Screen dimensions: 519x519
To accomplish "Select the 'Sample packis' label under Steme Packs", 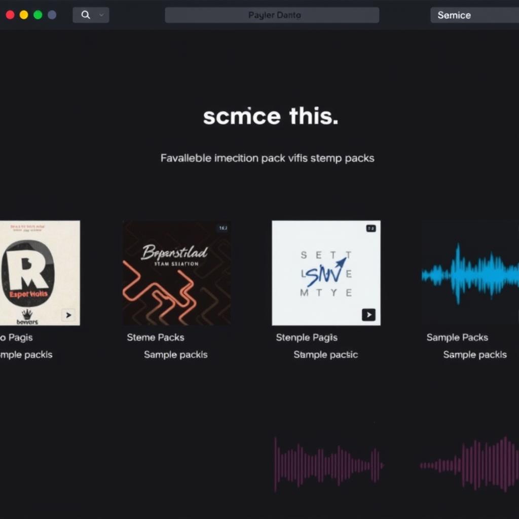I will pyautogui.click(x=175, y=354).
